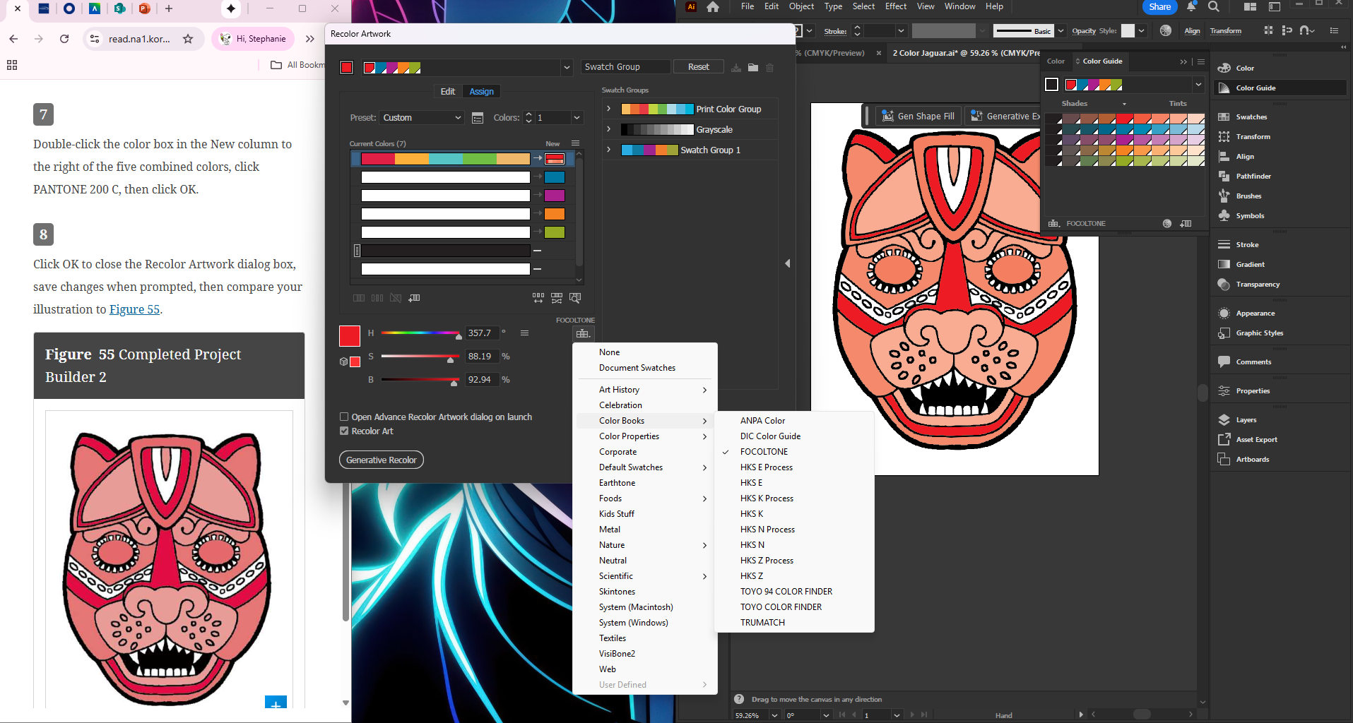
Task: Open the Layers panel icon
Action: 1224,420
